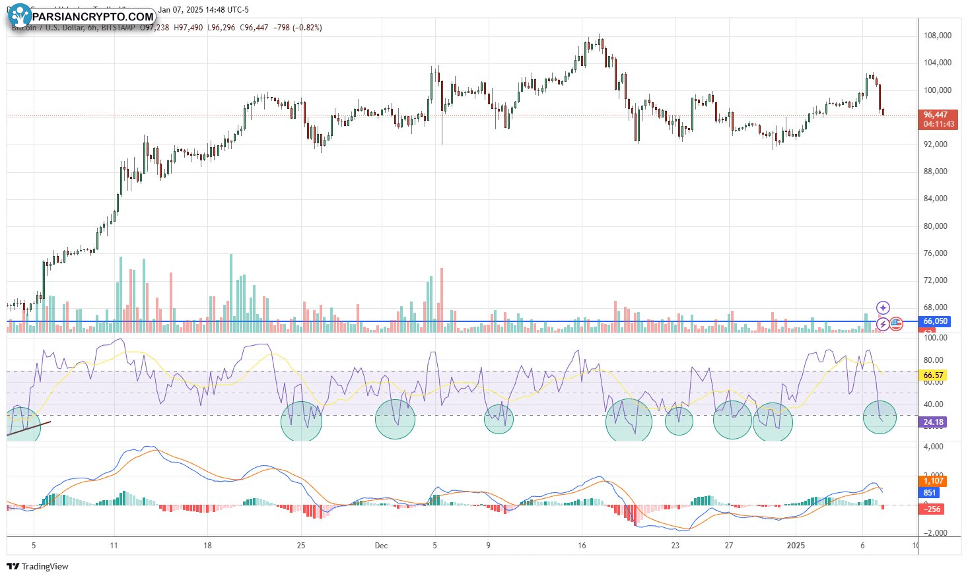Click the 11 date label on time axis
Image resolution: width=968 pixels, height=578 pixels.
pyautogui.click(x=114, y=546)
